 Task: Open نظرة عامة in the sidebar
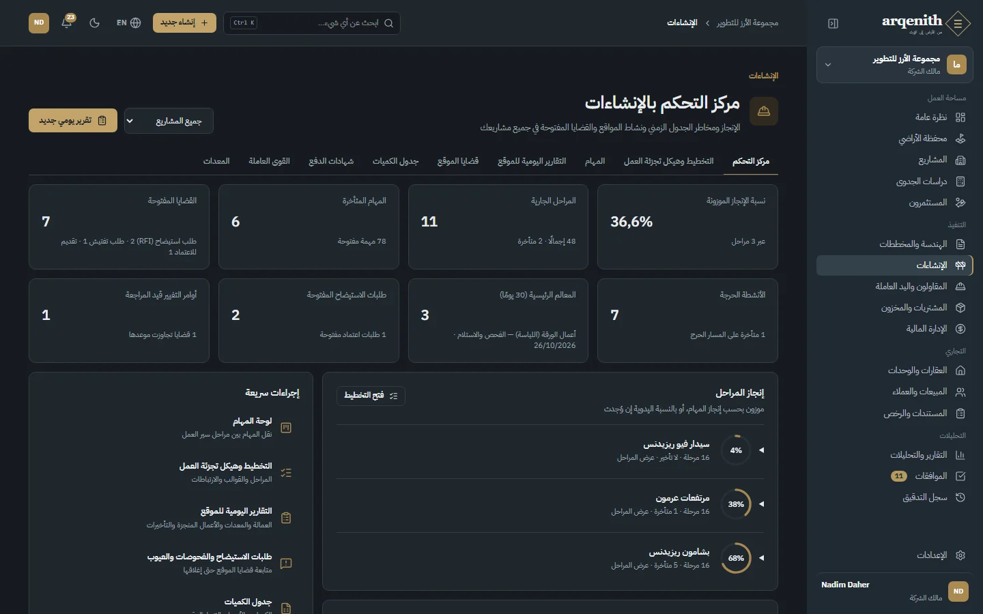[894, 117]
